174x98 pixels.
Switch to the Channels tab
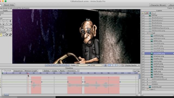(7, 71)
